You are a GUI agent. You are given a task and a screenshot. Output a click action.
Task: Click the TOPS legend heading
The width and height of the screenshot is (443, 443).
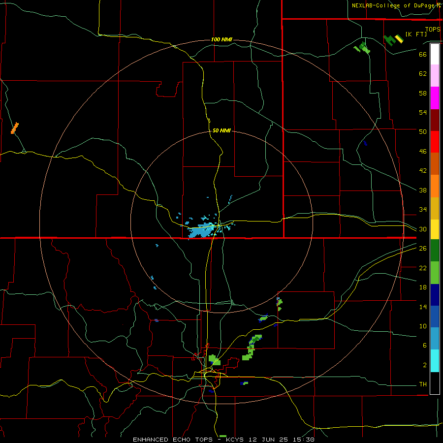pyautogui.click(x=433, y=30)
